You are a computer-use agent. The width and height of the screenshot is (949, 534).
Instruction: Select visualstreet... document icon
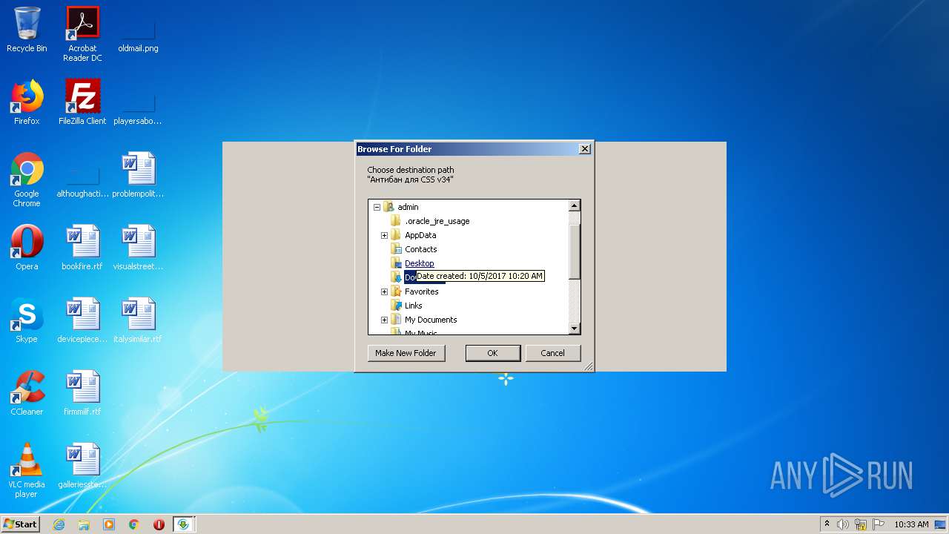(x=138, y=248)
